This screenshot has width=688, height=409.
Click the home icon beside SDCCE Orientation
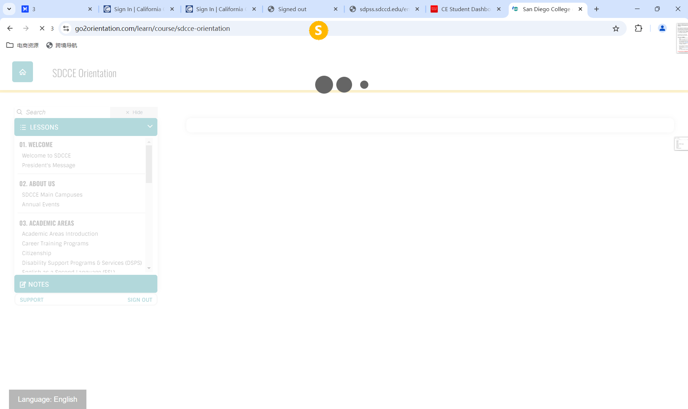(x=23, y=72)
